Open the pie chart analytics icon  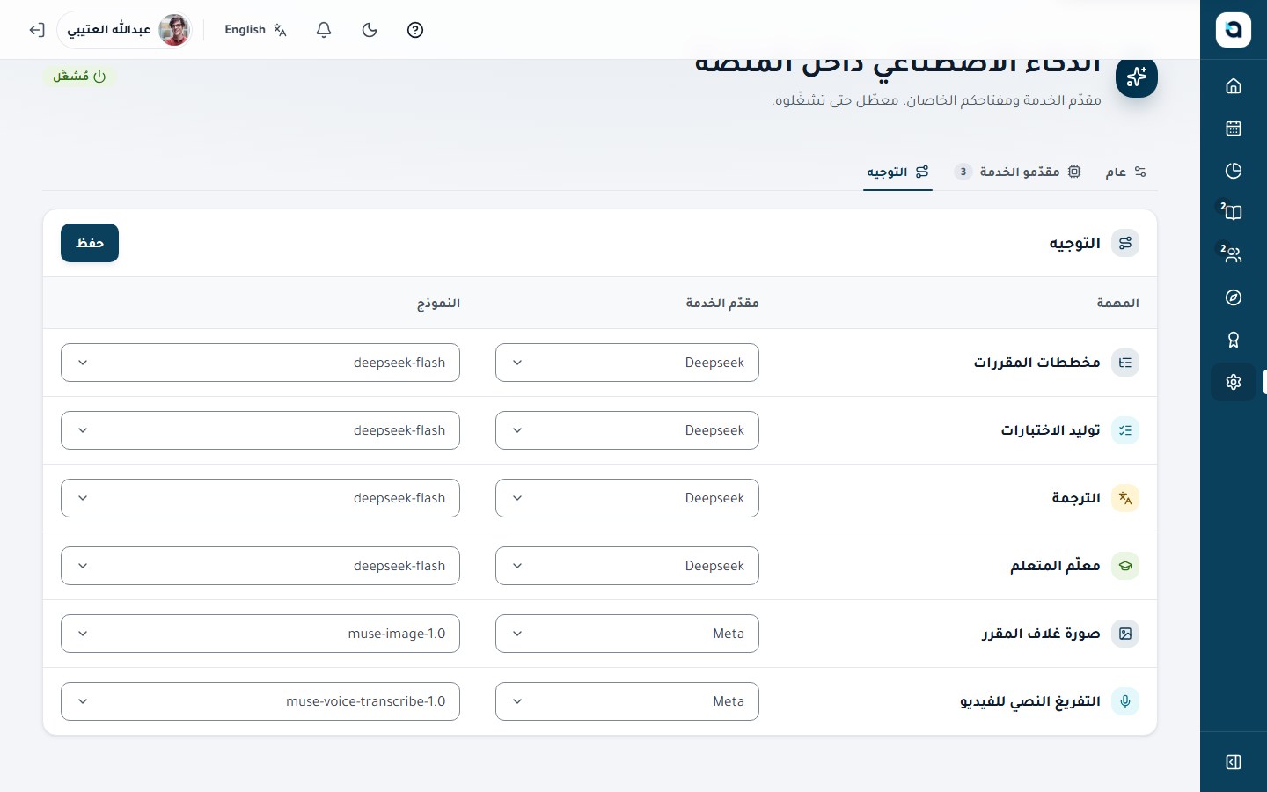pyautogui.click(x=1233, y=170)
